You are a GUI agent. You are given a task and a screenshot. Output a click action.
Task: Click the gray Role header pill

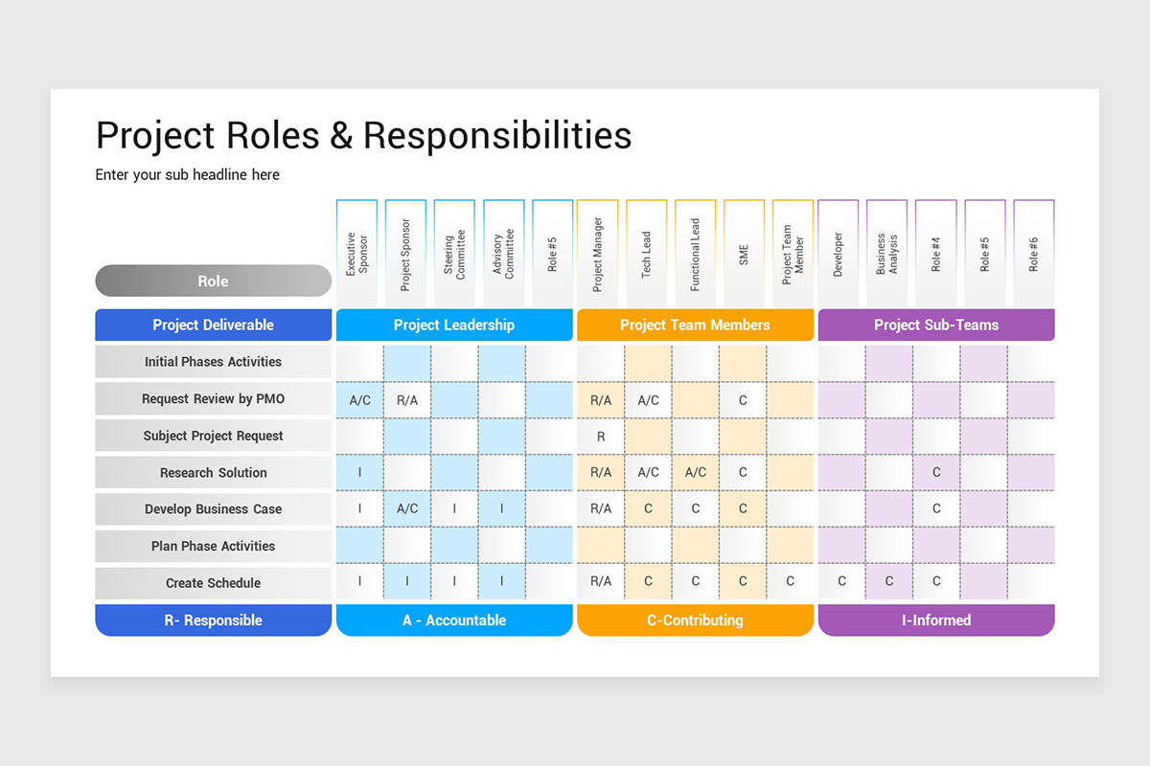[213, 281]
